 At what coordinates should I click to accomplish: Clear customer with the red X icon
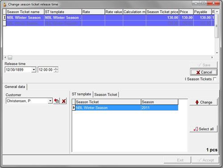64,101
